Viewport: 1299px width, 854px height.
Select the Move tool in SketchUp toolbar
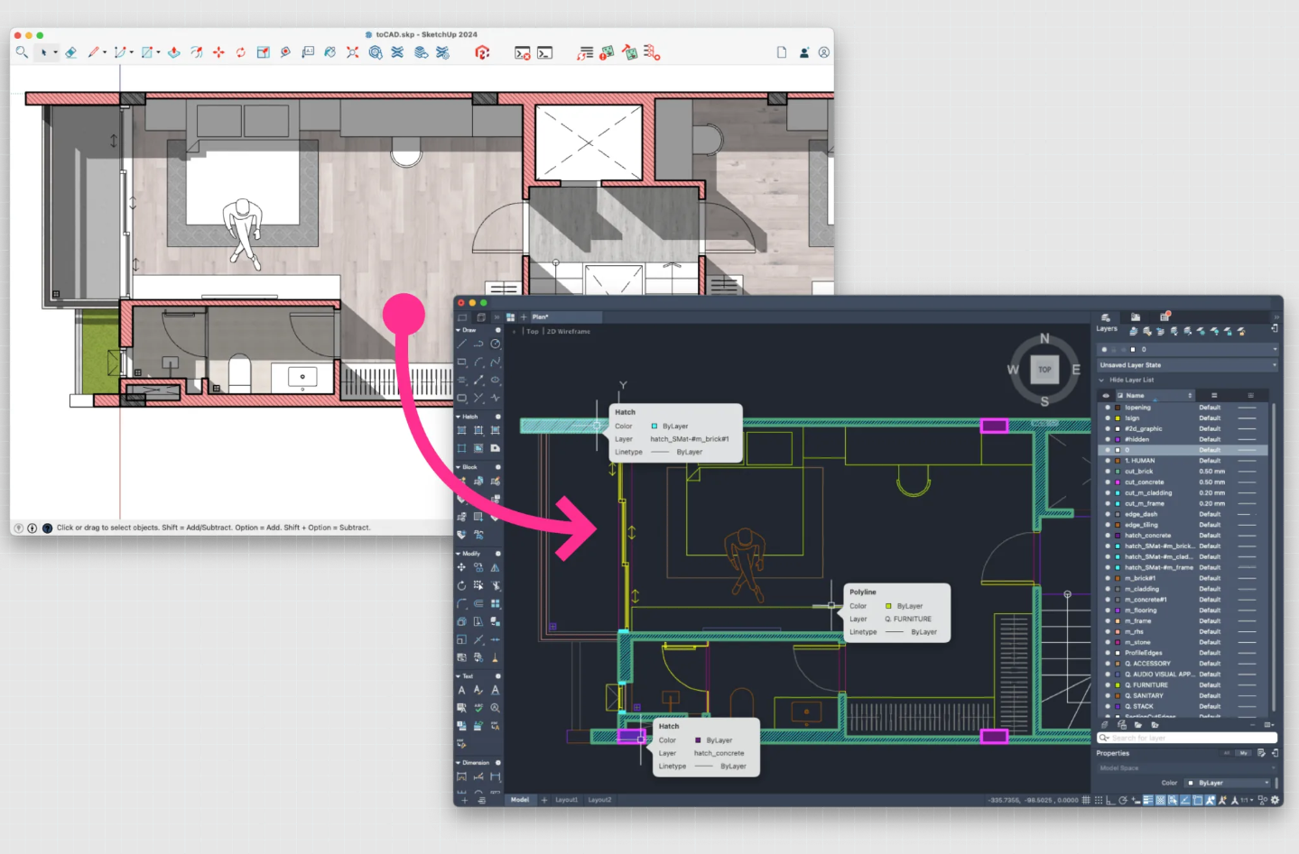pyautogui.click(x=218, y=53)
